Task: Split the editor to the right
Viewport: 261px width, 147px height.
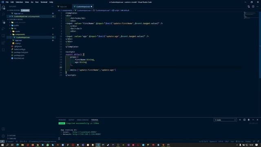Action: pos(253,7)
